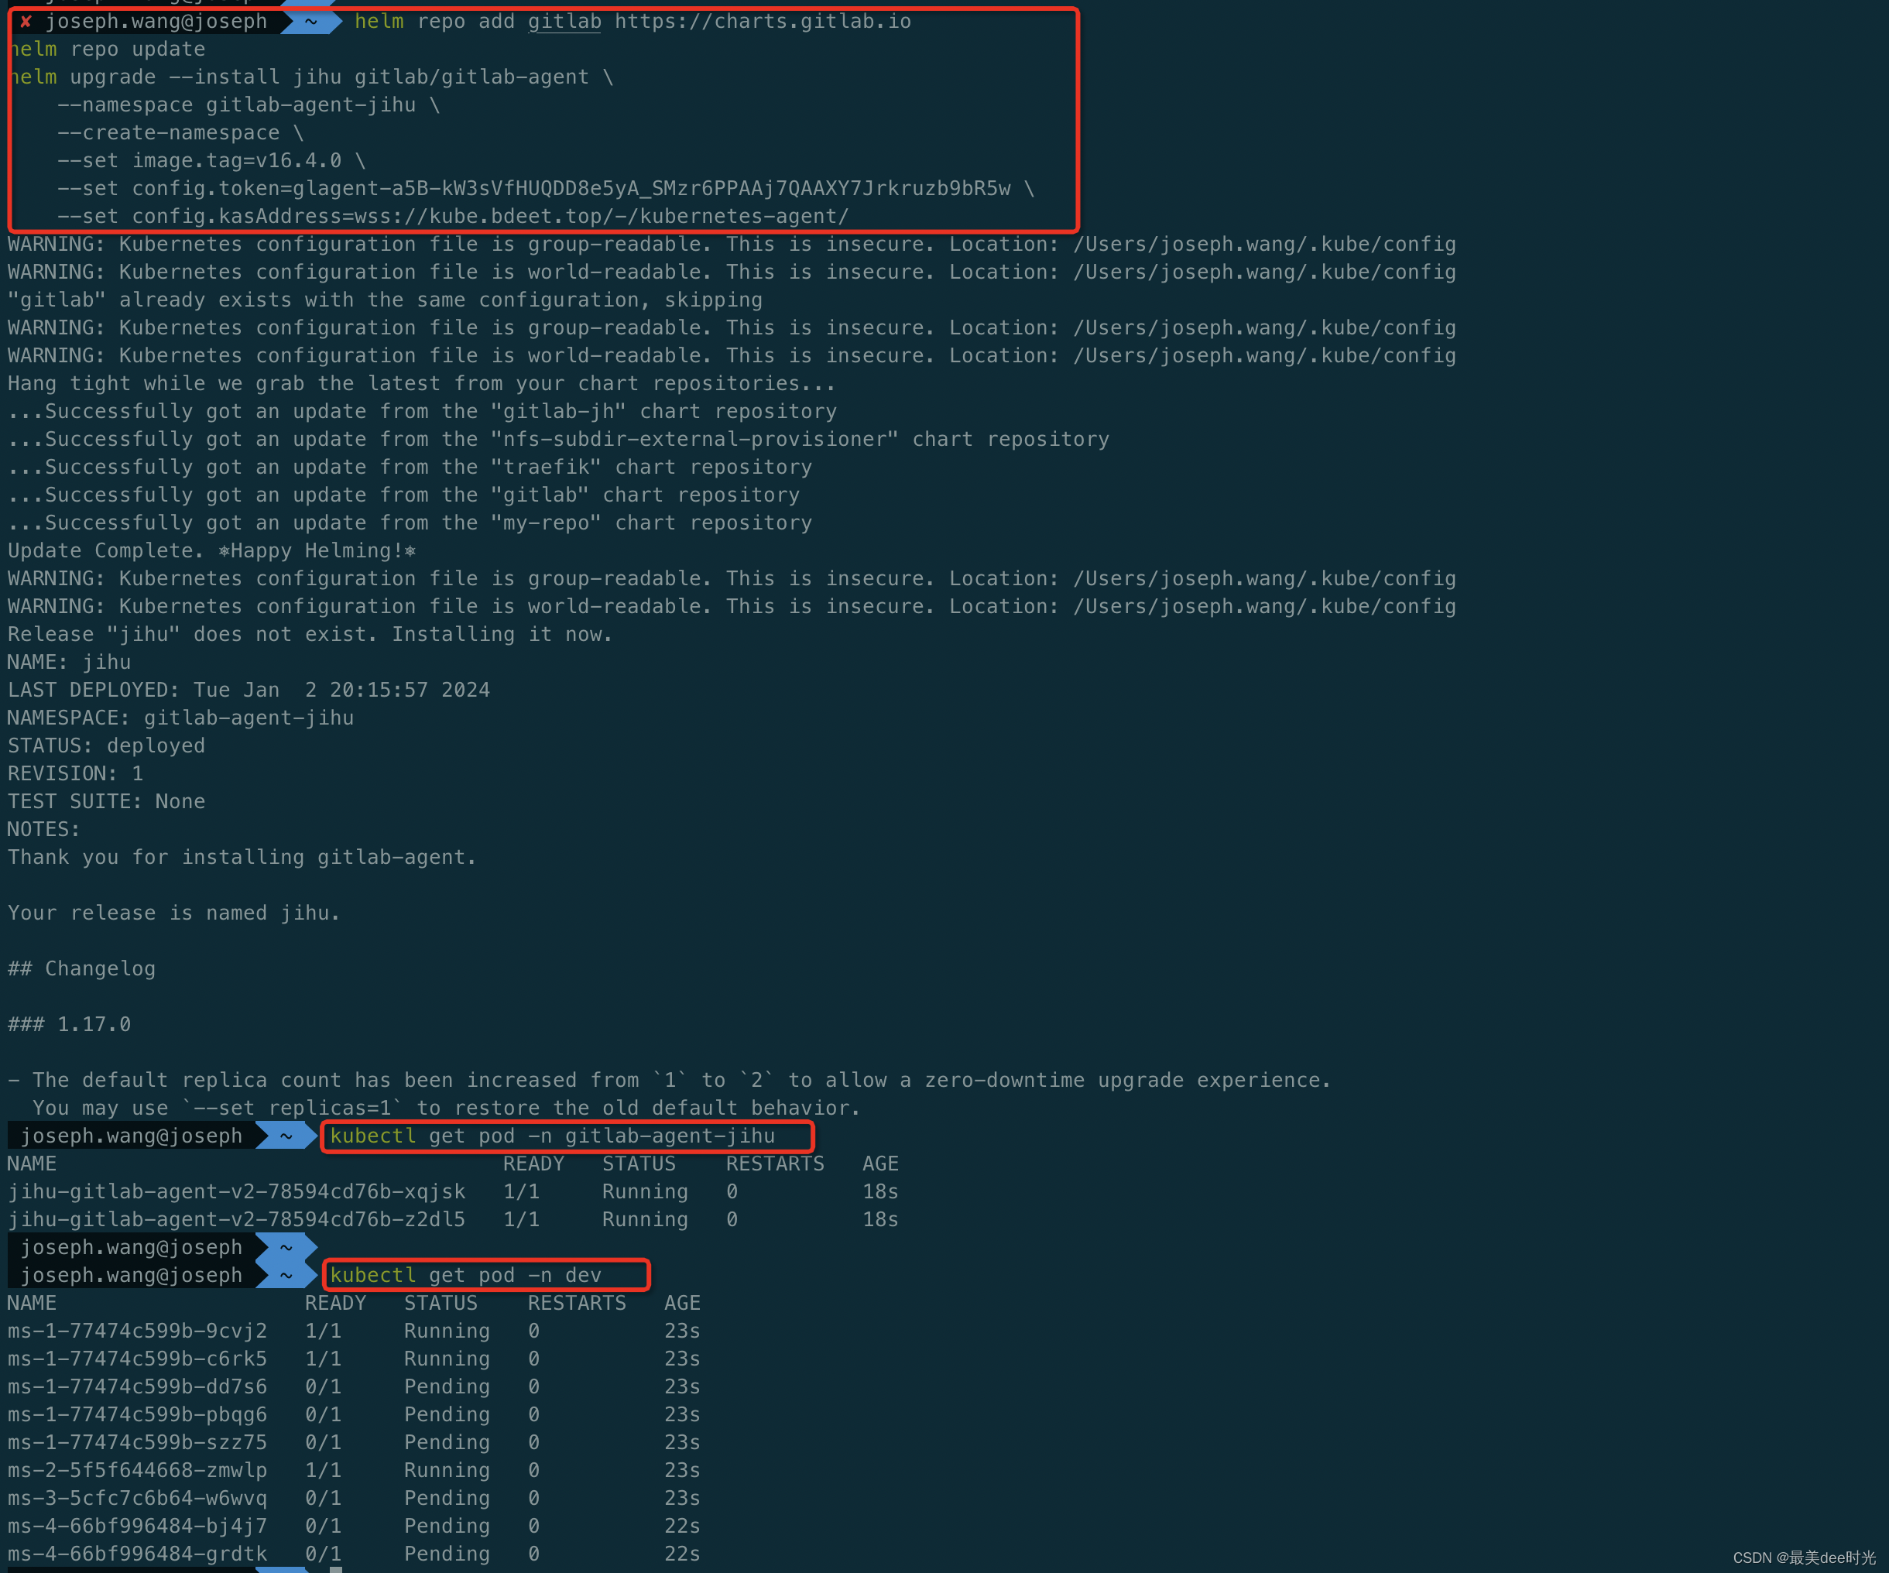1889x1573 pixels.
Task: Click pod name ms-4-66bf996484-bj4j7
Action: [138, 1527]
